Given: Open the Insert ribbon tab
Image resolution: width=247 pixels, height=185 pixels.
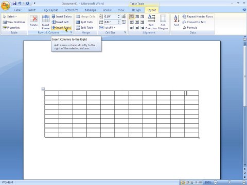Looking at the screenshot, I should point(32,10).
